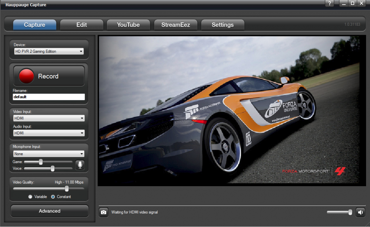The image size is (370, 227).
Task: Switch to the Settings tab
Action: [223, 25]
